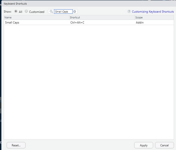Sort by the Shortcut column header
The image size is (176, 150).
(102, 17)
